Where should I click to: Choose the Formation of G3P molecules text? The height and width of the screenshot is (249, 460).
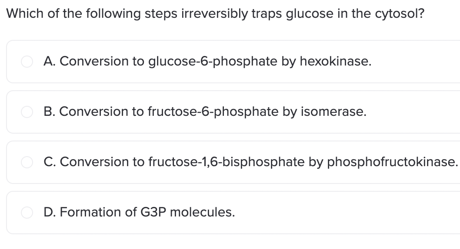click(140, 213)
